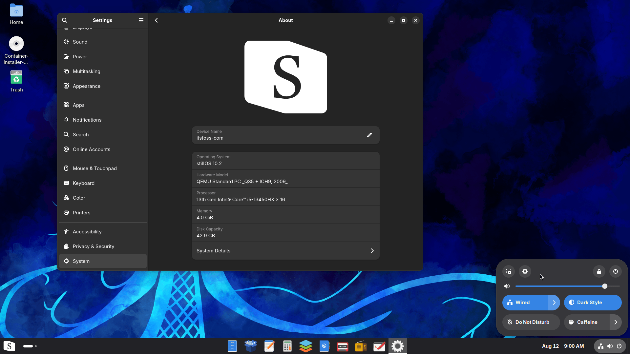Open the calculator app in taskbar
This screenshot has width=630, height=354.
point(287,346)
